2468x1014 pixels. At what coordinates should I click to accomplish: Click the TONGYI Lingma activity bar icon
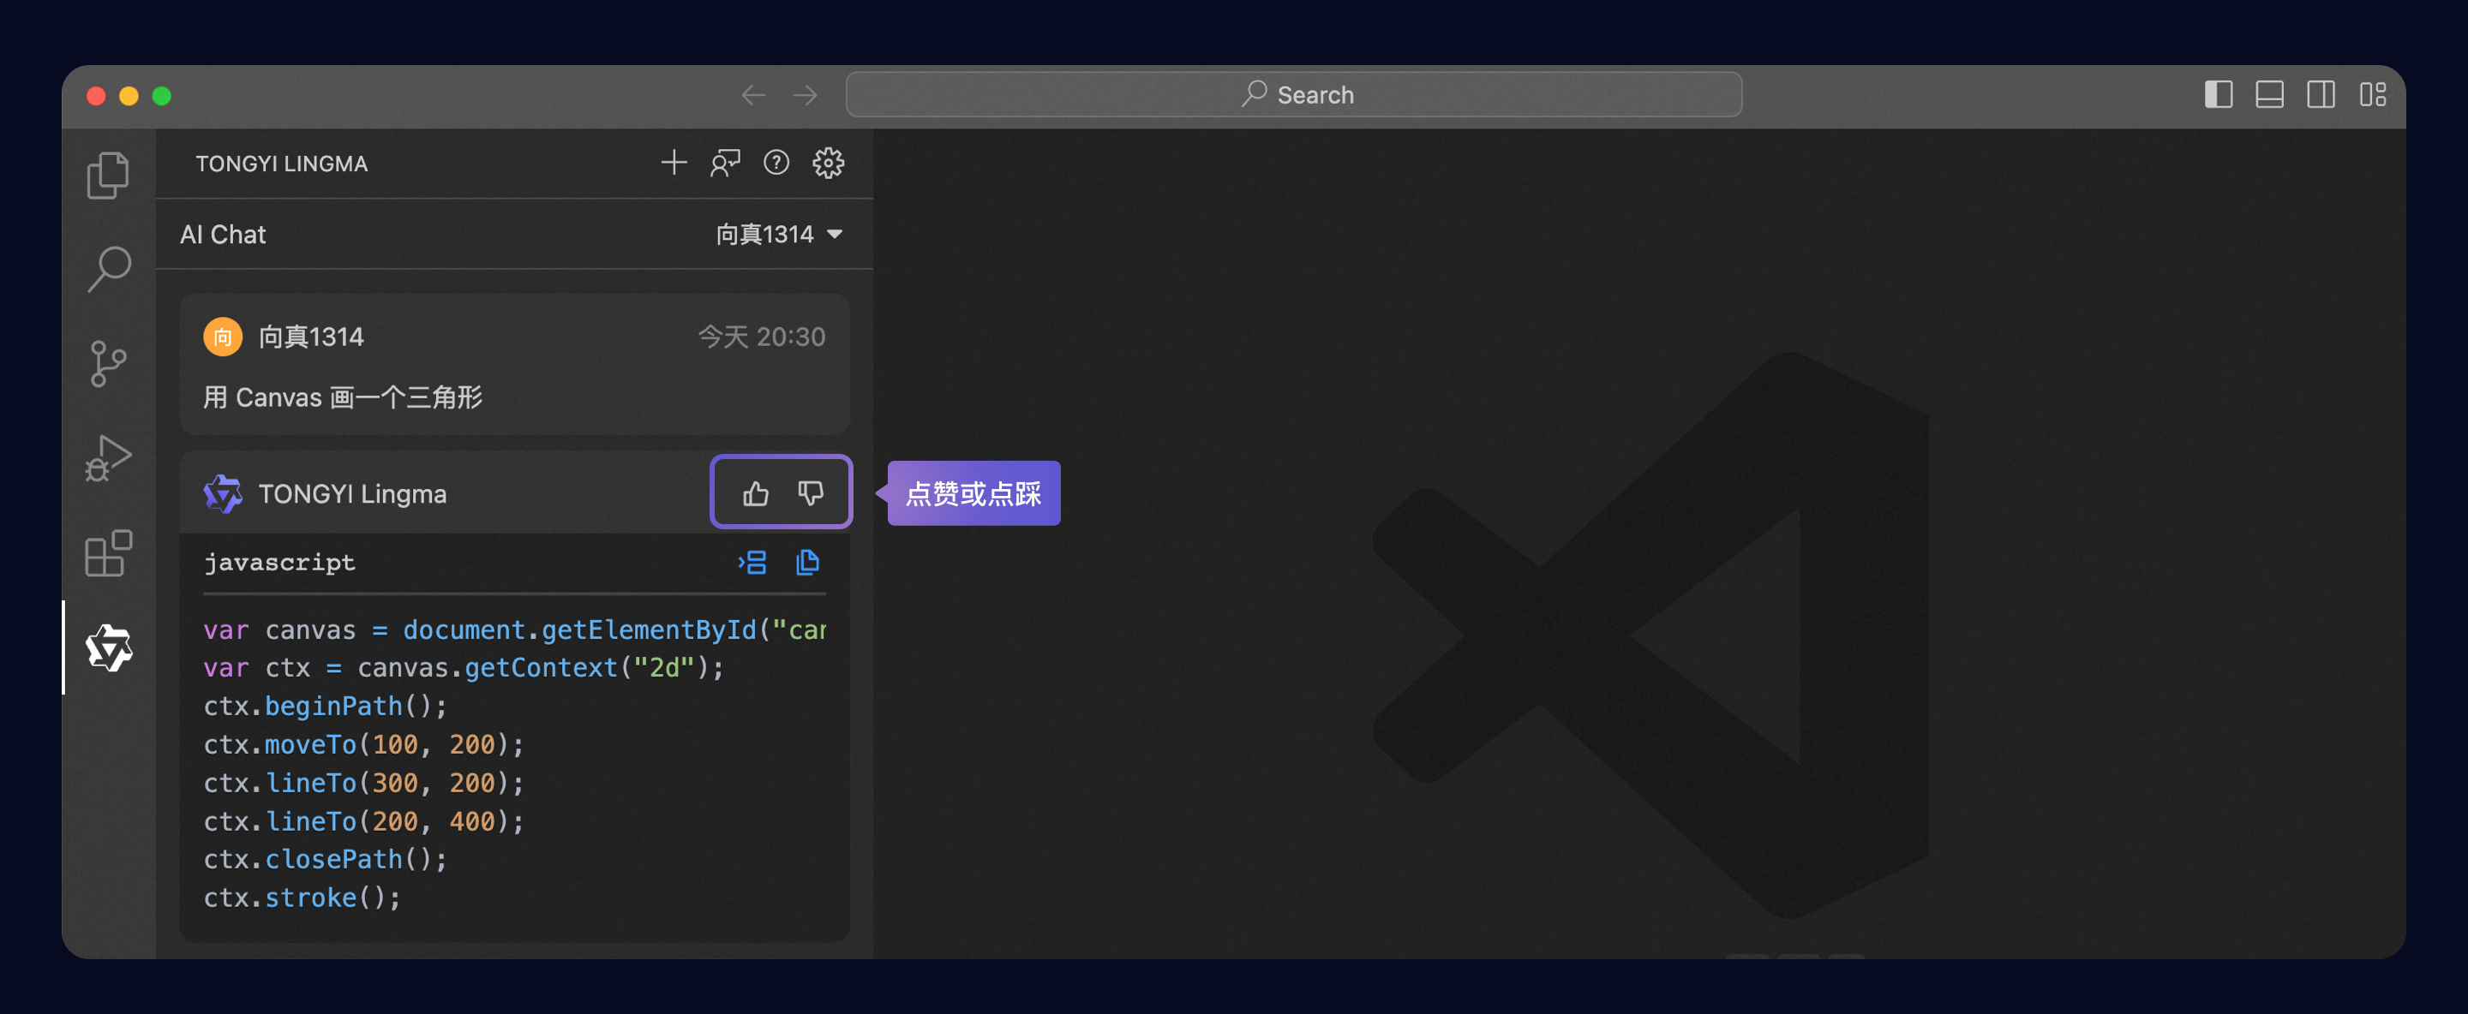tap(108, 648)
